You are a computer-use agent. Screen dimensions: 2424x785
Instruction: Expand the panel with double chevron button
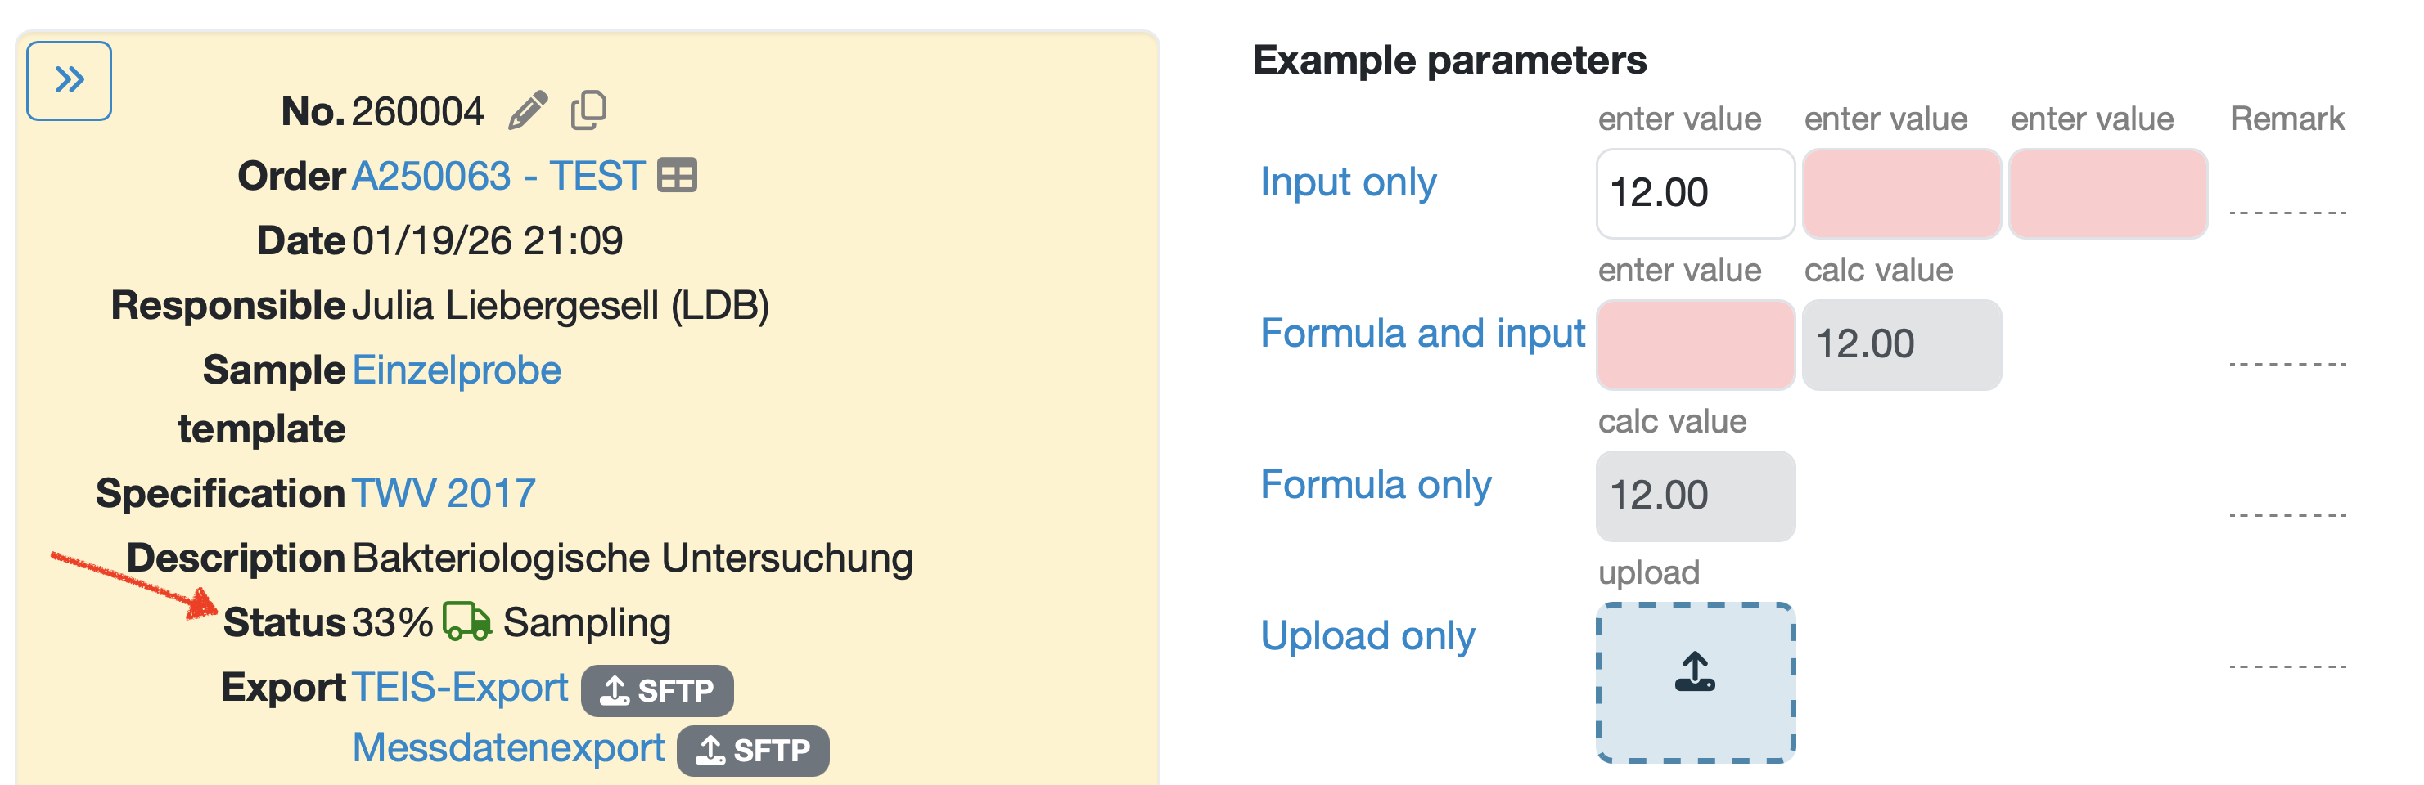(x=69, y=81)
